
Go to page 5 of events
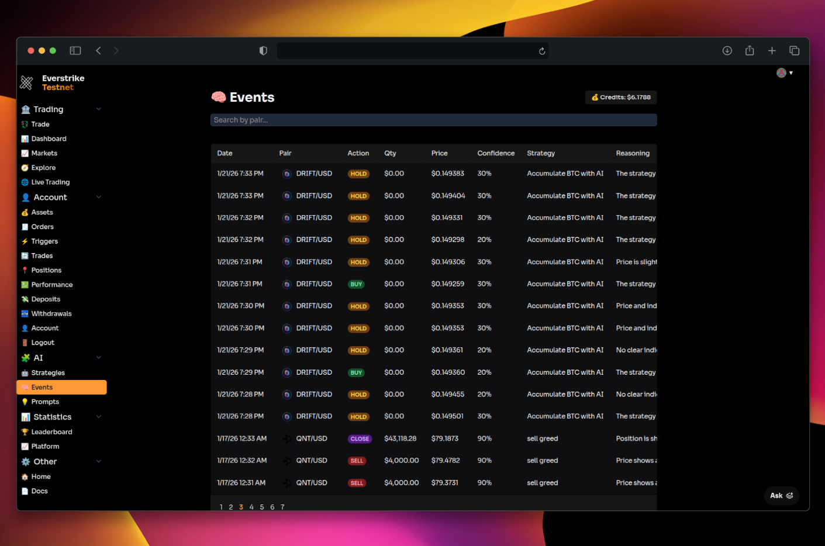coord(261,507)
